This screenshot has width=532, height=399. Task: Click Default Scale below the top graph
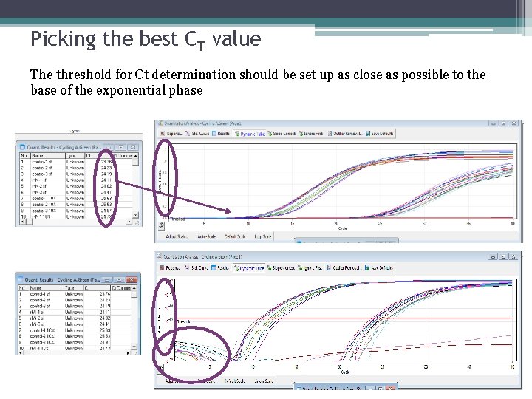tap(235, 236)
